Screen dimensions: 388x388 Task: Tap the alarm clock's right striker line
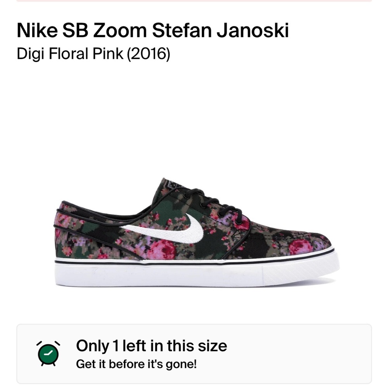coord(57,343)
